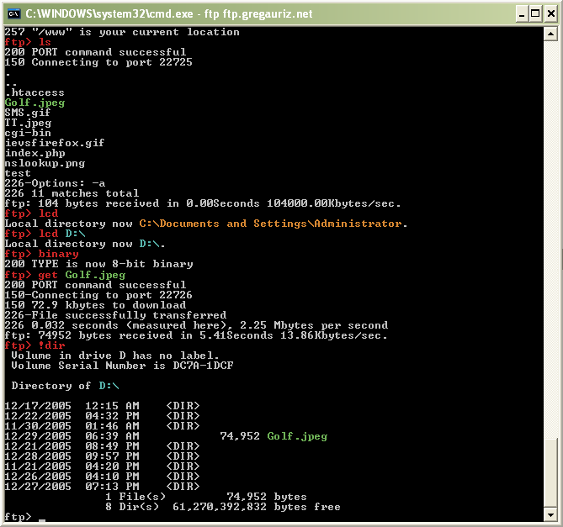Click the red 'binary' command

58,254
